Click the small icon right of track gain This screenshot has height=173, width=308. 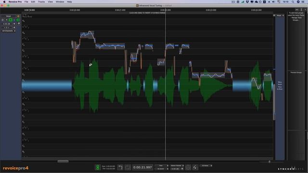tap(19, 24)
